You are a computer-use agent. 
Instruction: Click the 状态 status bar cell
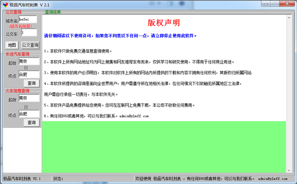[x=93, y=179]
